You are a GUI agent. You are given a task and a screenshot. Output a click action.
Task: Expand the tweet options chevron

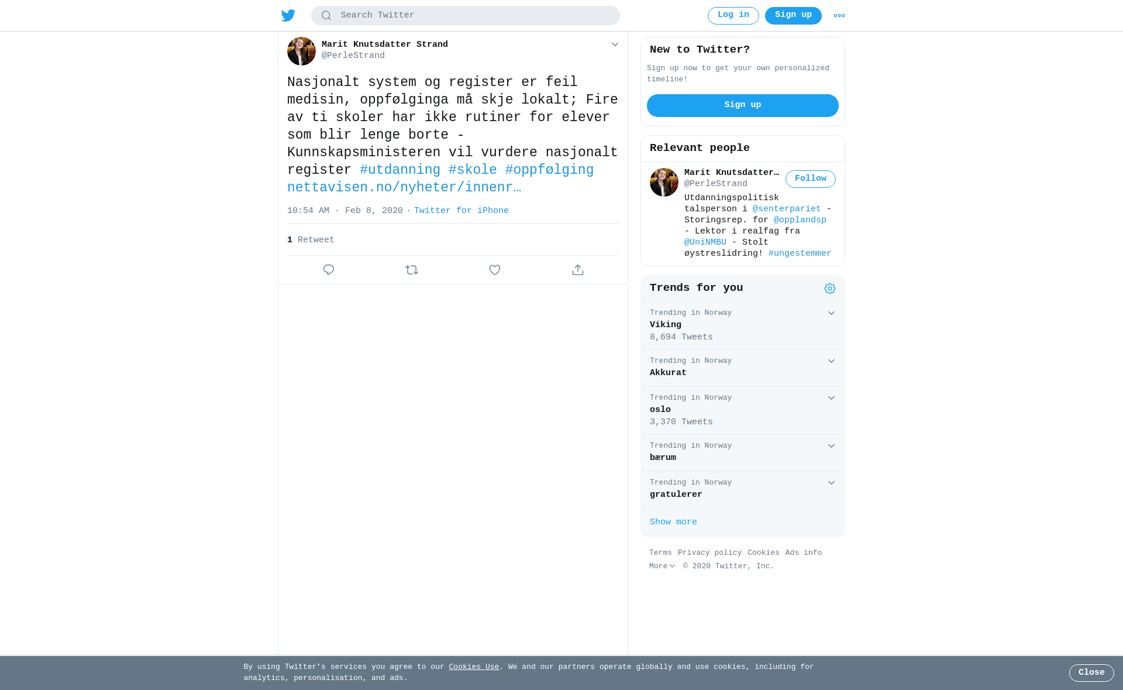click(615, 44)
